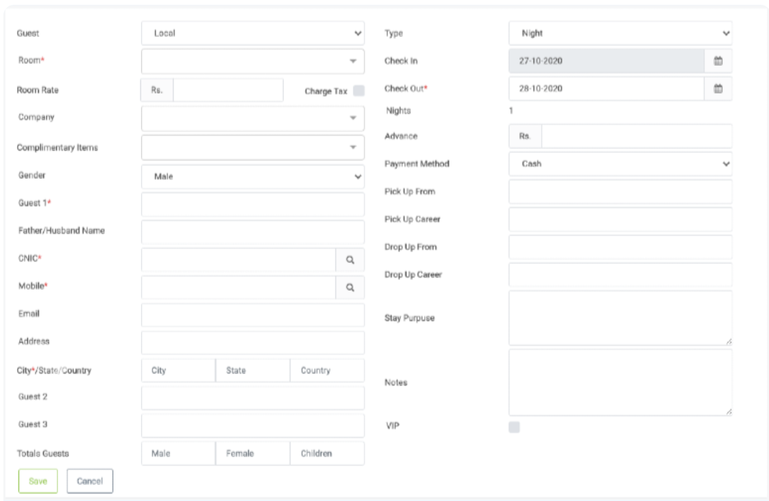Viewport: 769px width, 501px height.
Task: Click the CNIC search magnifier icon
Action: [350, 260]
